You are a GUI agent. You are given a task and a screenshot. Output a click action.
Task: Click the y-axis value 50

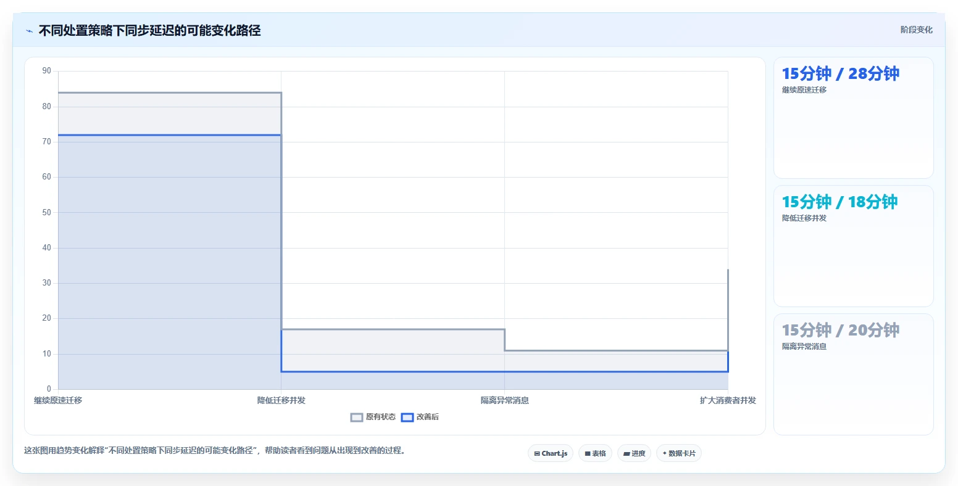coord(47,213)
